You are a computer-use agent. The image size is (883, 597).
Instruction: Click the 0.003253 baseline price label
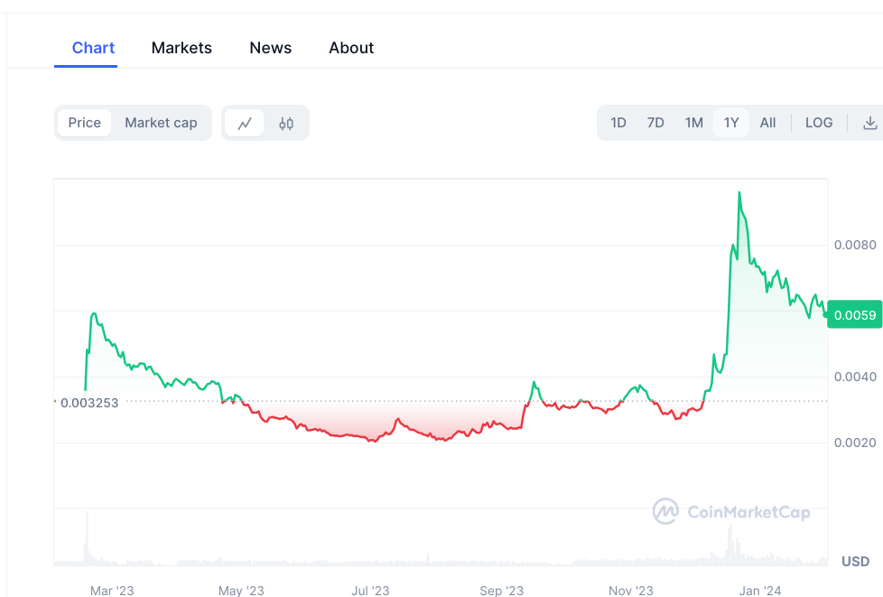pyautogui.click(x=89, y=403)
